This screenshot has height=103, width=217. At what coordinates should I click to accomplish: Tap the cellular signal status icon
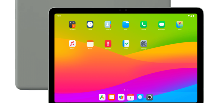[x=191, y=16]
